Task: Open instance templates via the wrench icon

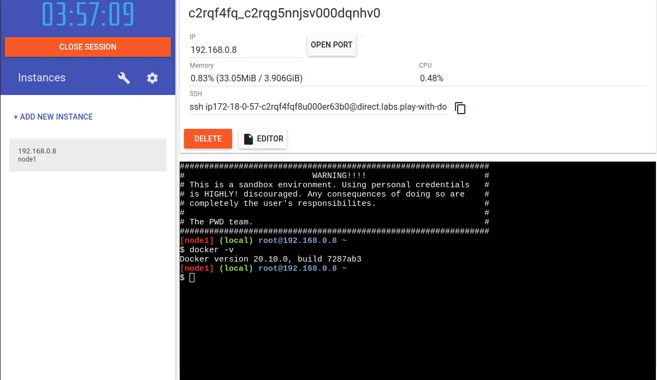Action: click(123, 78)
